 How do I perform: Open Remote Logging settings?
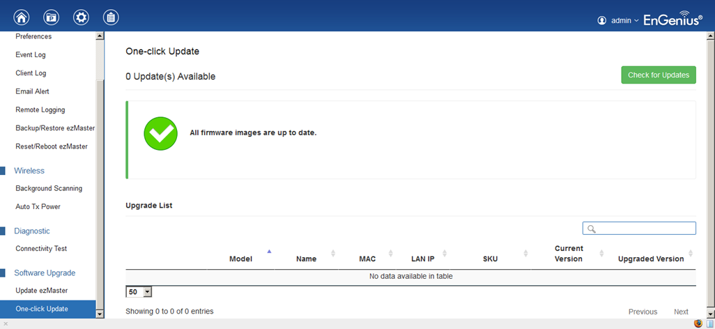[x=40, y=109]
